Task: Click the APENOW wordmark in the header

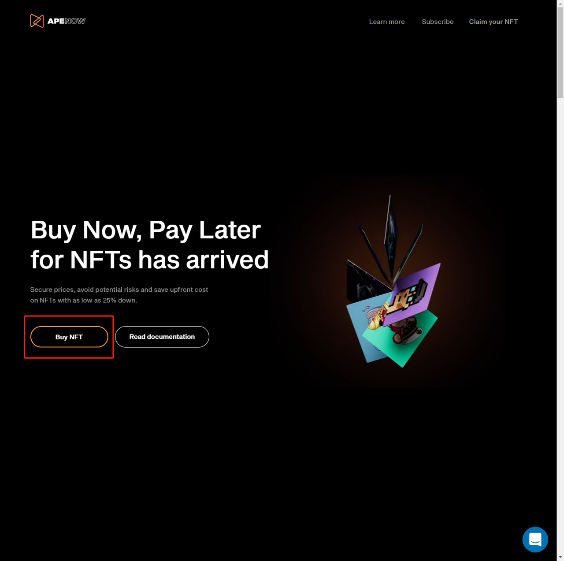Action: (67, 21)
